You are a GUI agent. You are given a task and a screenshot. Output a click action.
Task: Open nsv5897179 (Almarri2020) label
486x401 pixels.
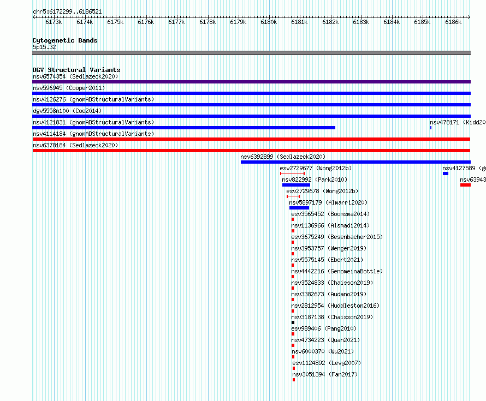pos(328,202)
